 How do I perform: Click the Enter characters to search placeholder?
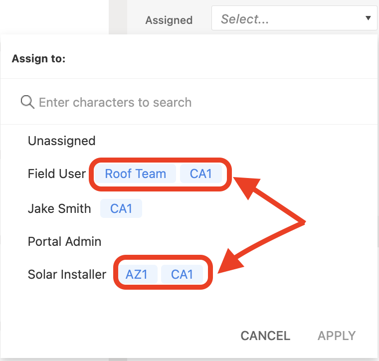(x=115, y=102)
